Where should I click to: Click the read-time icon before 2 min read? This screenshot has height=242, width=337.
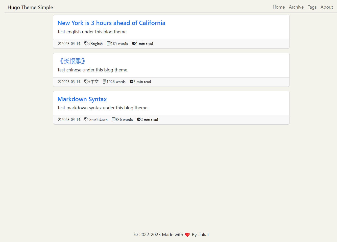[138, 119]
